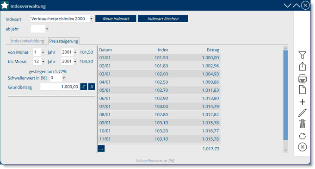Open the Indexart dropdown
Screen dimensions: 315x169
(92, 19)
